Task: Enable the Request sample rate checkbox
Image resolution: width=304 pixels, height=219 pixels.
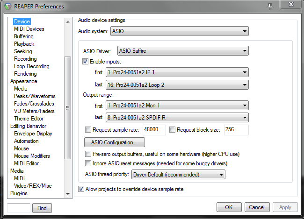Action: [88, 130]
